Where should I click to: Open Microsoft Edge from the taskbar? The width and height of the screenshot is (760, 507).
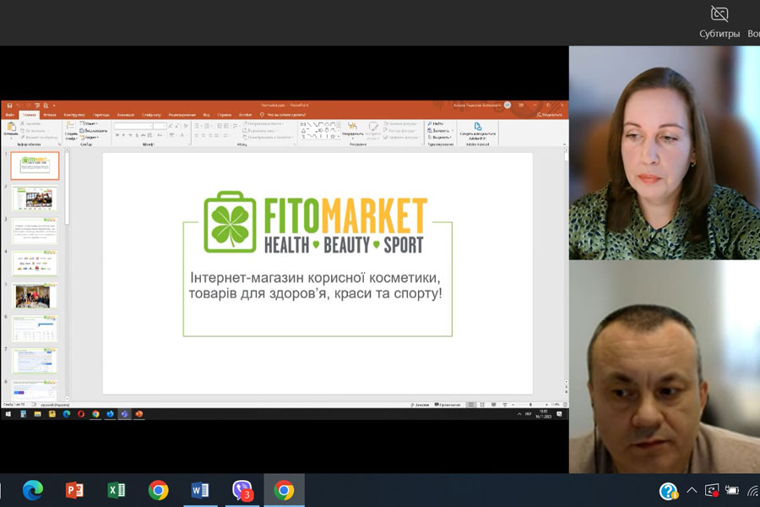(x=33, y=490)
